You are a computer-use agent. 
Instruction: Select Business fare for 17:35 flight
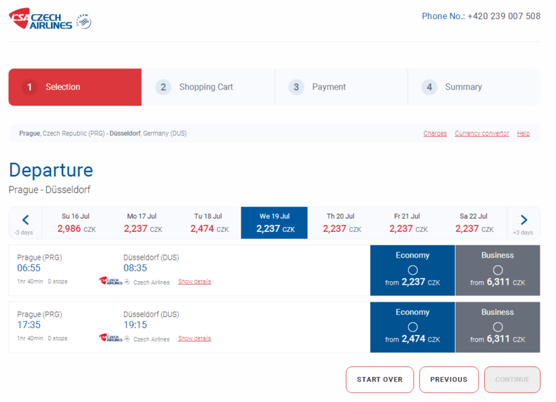coord(498,327)
